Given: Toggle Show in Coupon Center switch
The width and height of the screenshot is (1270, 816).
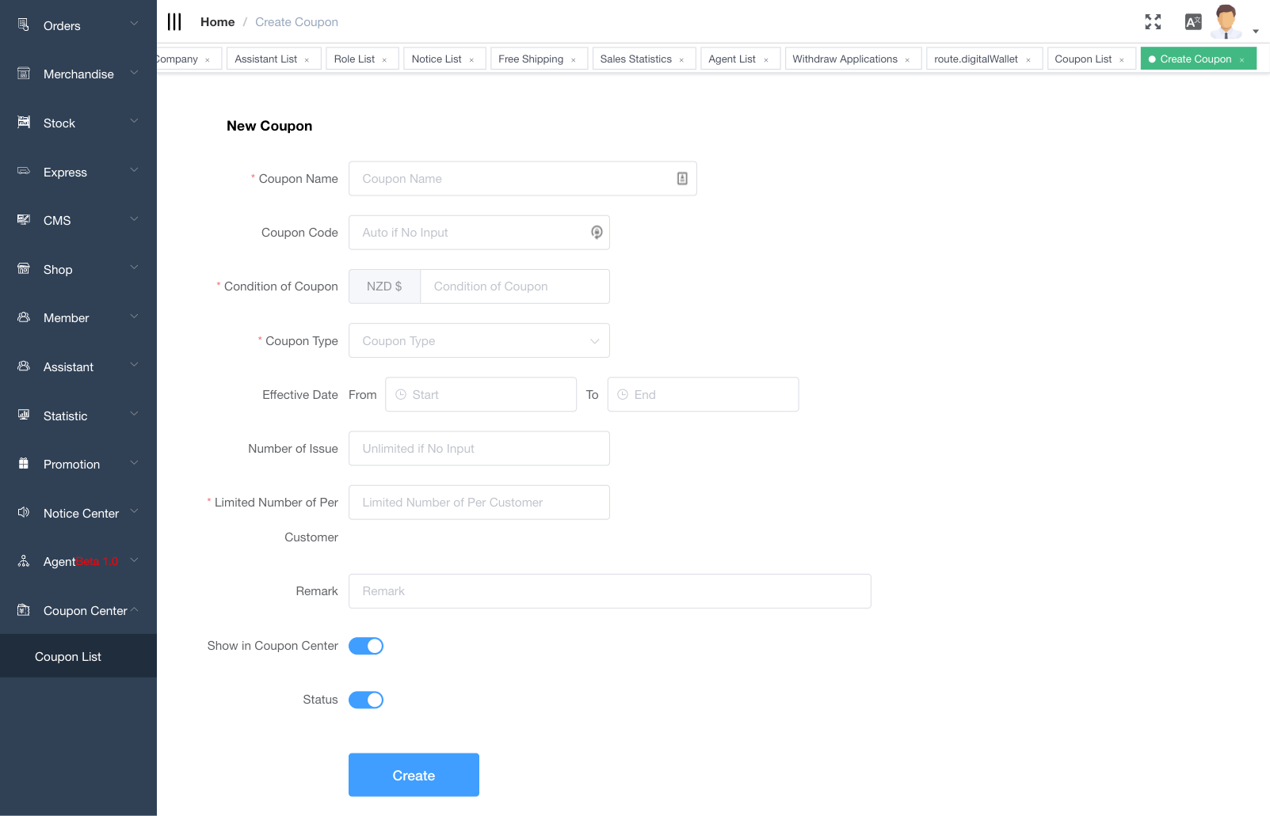Looking at the screenshot, I should 366,646.
